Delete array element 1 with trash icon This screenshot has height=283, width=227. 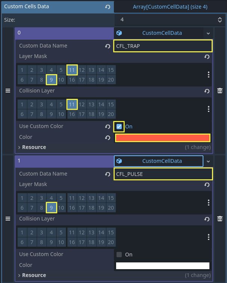pos(220,219)
